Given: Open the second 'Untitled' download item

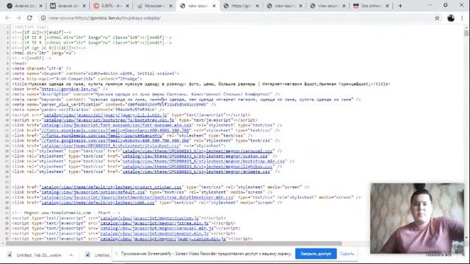Looking at the screenshot, I should pyautogui.click(x=98, y=255).
